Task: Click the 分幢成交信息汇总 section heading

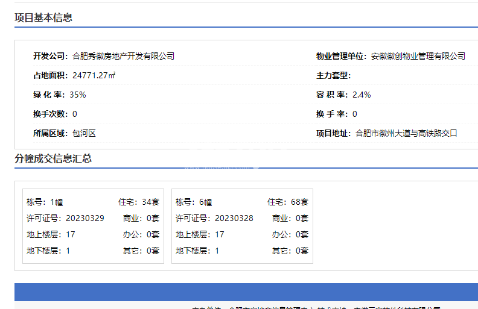Action: click(53, 158)
